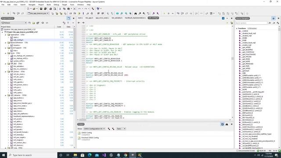Open the Build menu
281x158 pixels.
point(49,5)
